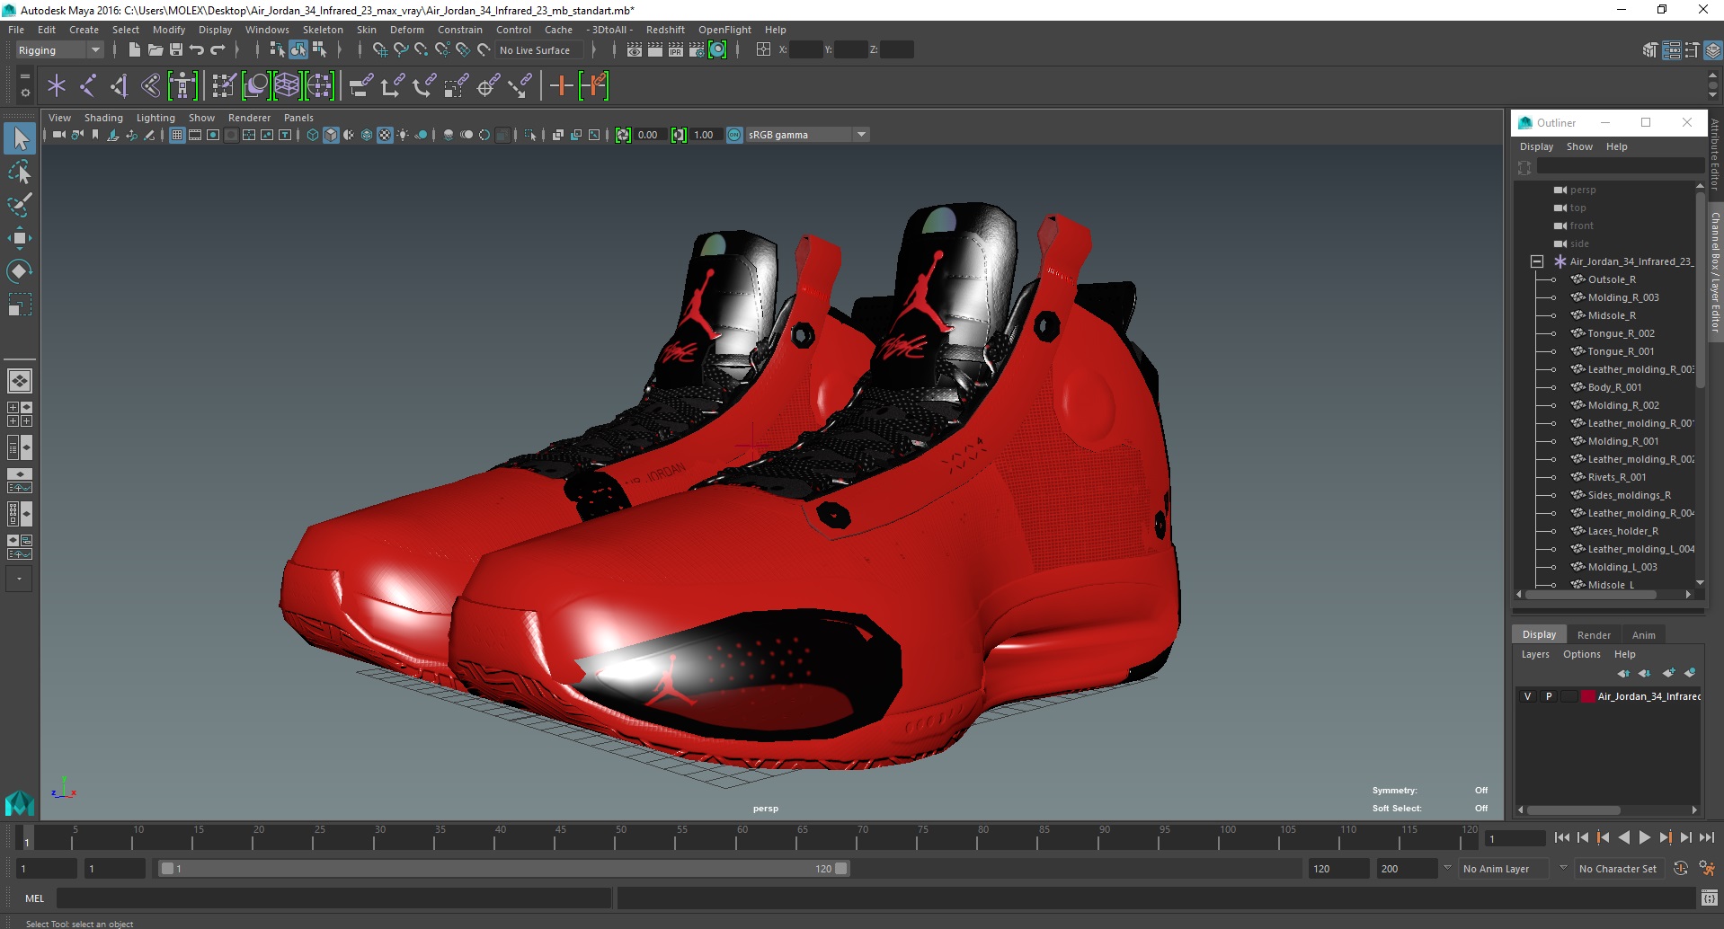Step to the next key
This screenshot has height=929, width=1724.
[x=1666, y=837]
